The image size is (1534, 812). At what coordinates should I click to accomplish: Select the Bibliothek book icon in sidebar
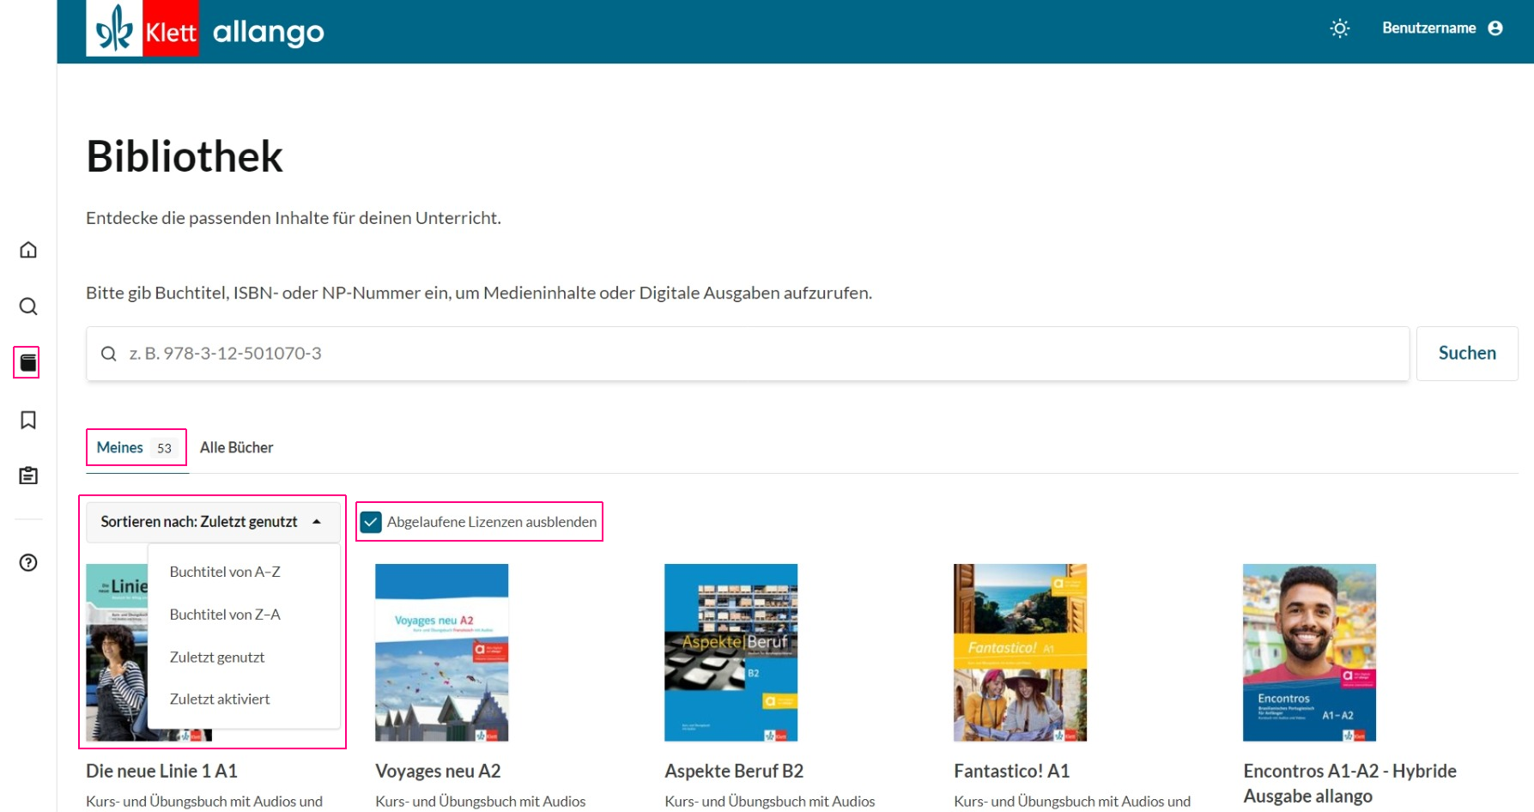[28, 362]
